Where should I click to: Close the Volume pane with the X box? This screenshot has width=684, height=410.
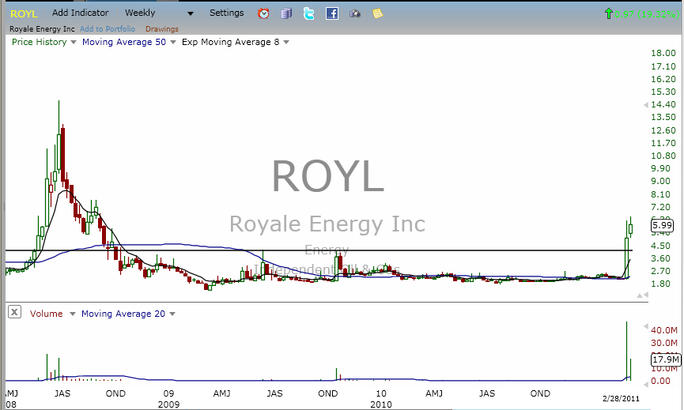tap(14, 311)
